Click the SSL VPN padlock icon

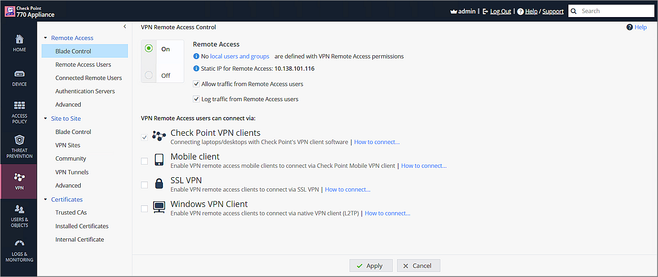pos(159,184)
